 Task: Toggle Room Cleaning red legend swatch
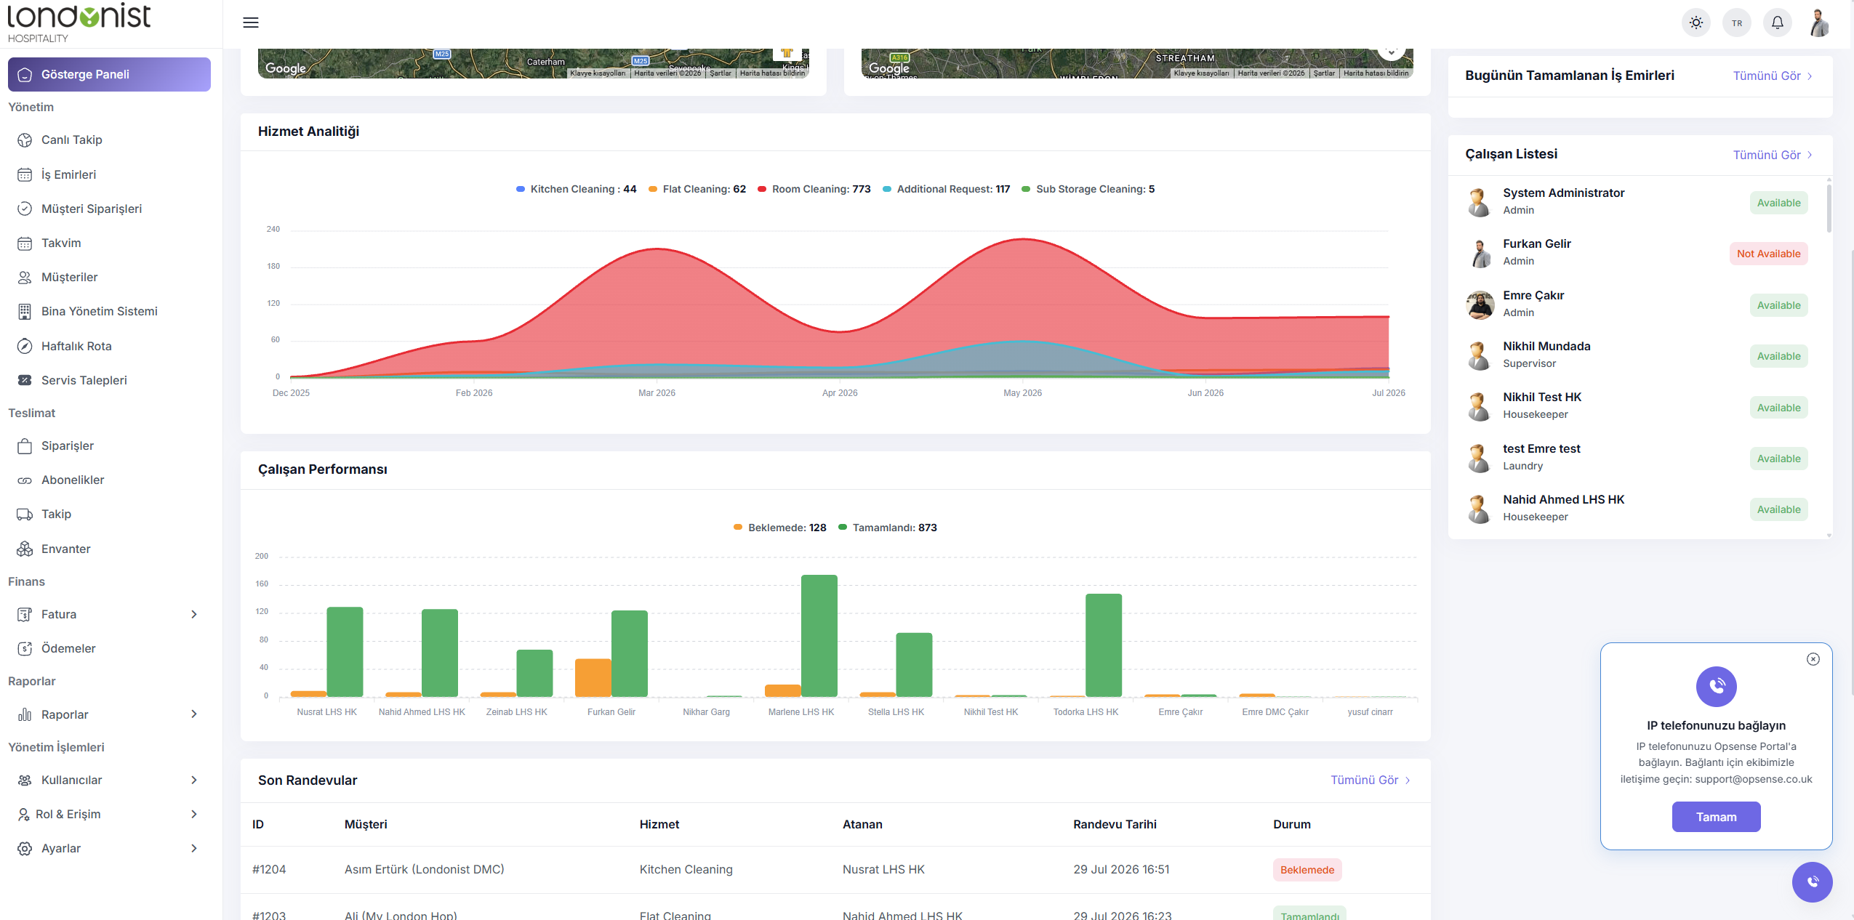click(762, 189)
